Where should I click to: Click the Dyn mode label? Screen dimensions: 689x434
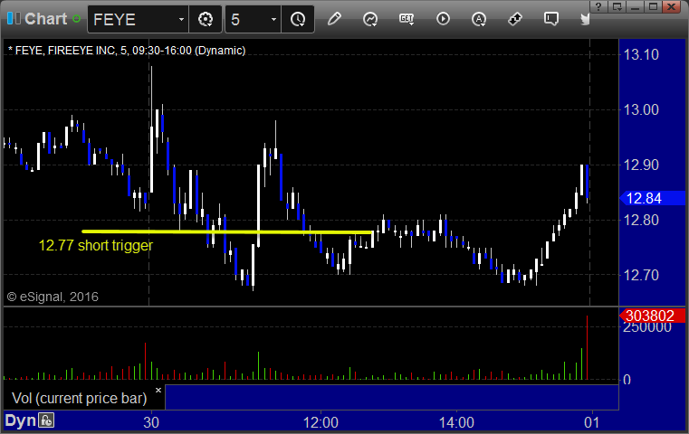(x=20, y=420)
